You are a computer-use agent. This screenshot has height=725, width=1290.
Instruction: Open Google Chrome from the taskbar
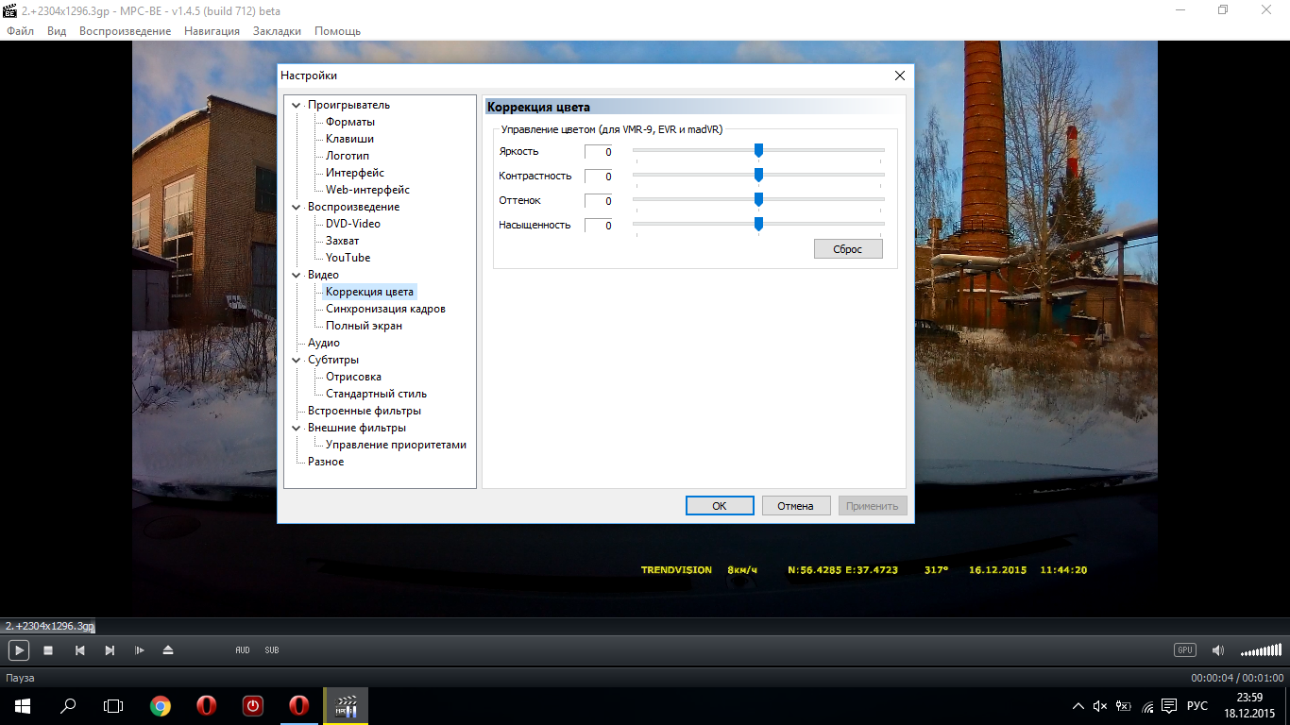[x=161, y=706]
